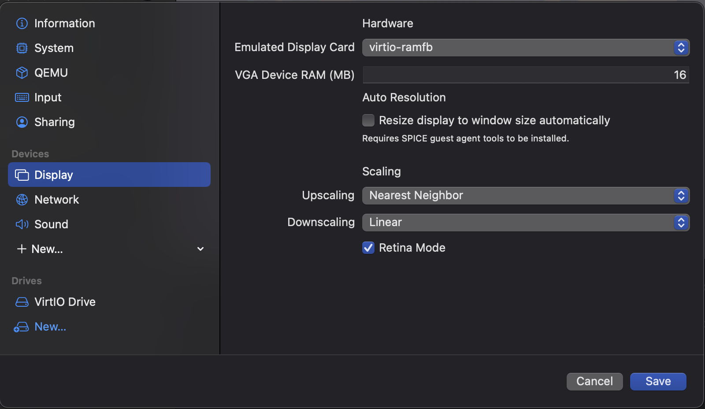Uncheck the Retina Mode checkbox

click(x=368, y=248)
